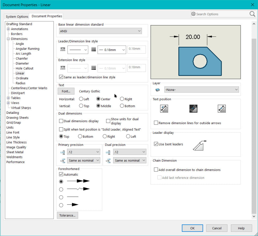Open Base linear dimension standard dropdown
This screenshot has width=258, height=236.
coord(100,31)
